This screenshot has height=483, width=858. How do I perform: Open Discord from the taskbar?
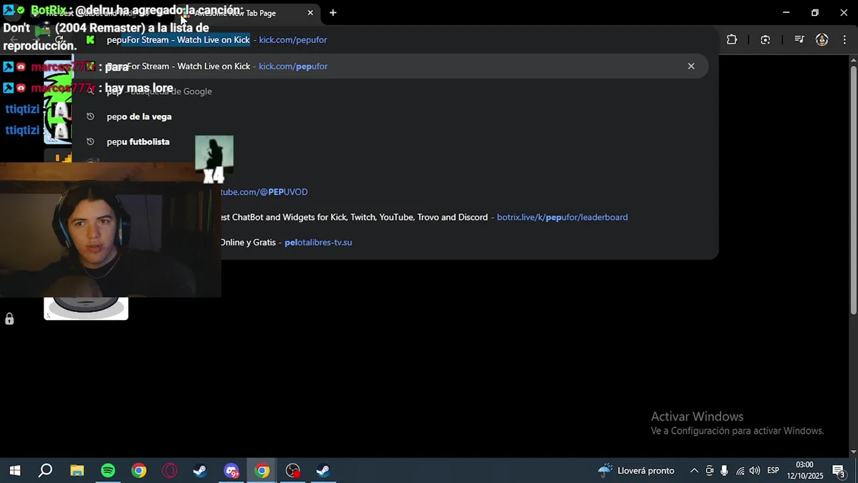coord(231,471)
